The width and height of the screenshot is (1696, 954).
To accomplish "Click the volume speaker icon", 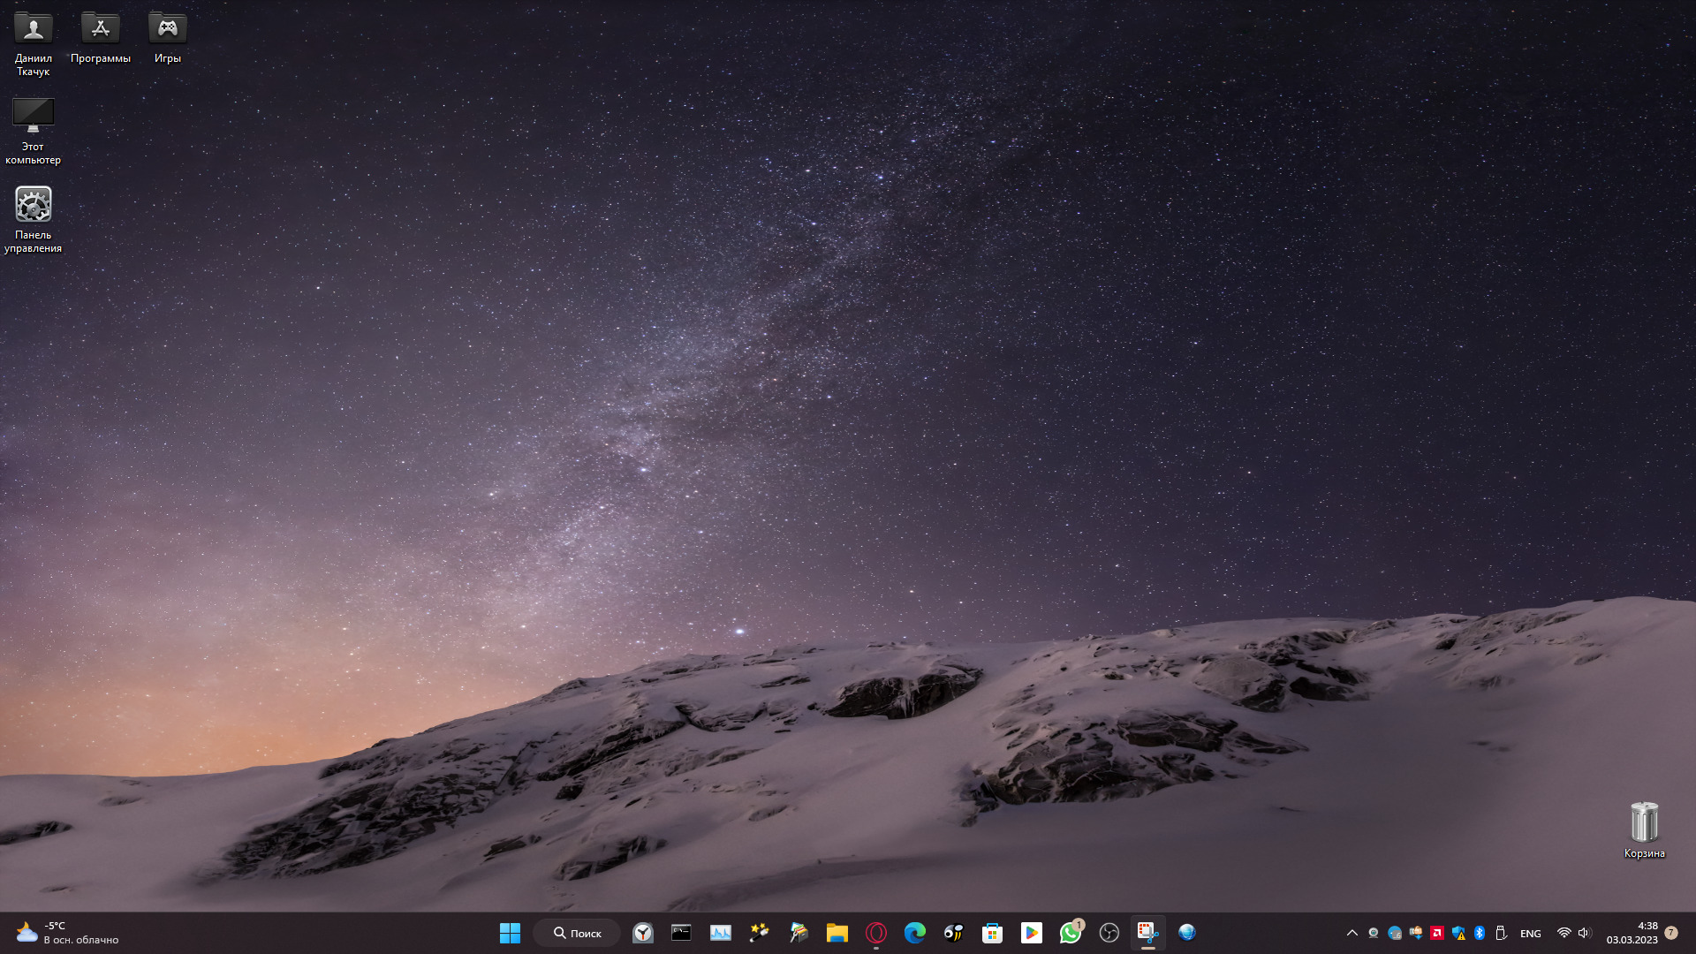I will click(1584, 933).
